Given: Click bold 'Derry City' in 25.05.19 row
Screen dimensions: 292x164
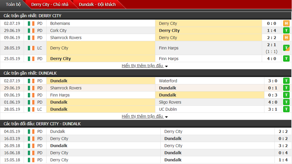Looking at the screenshot, I should [60, 59].
